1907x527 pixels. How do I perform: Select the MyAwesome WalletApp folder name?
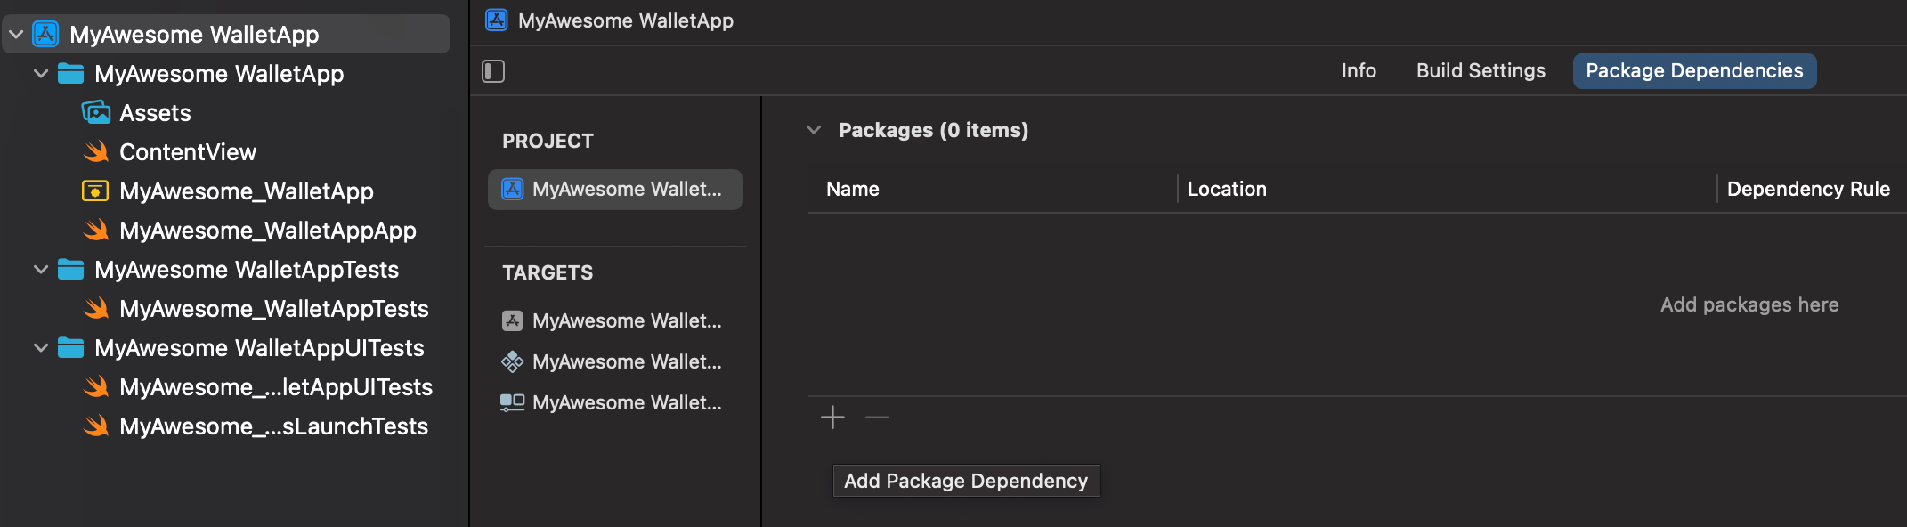(x=219, y=74)
